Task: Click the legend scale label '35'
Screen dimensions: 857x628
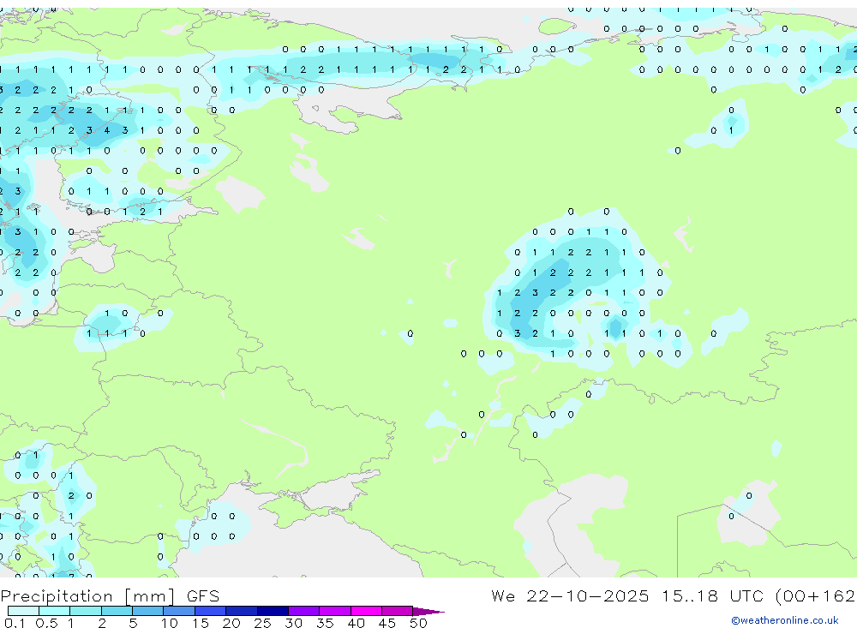Action: click(325, 623)
